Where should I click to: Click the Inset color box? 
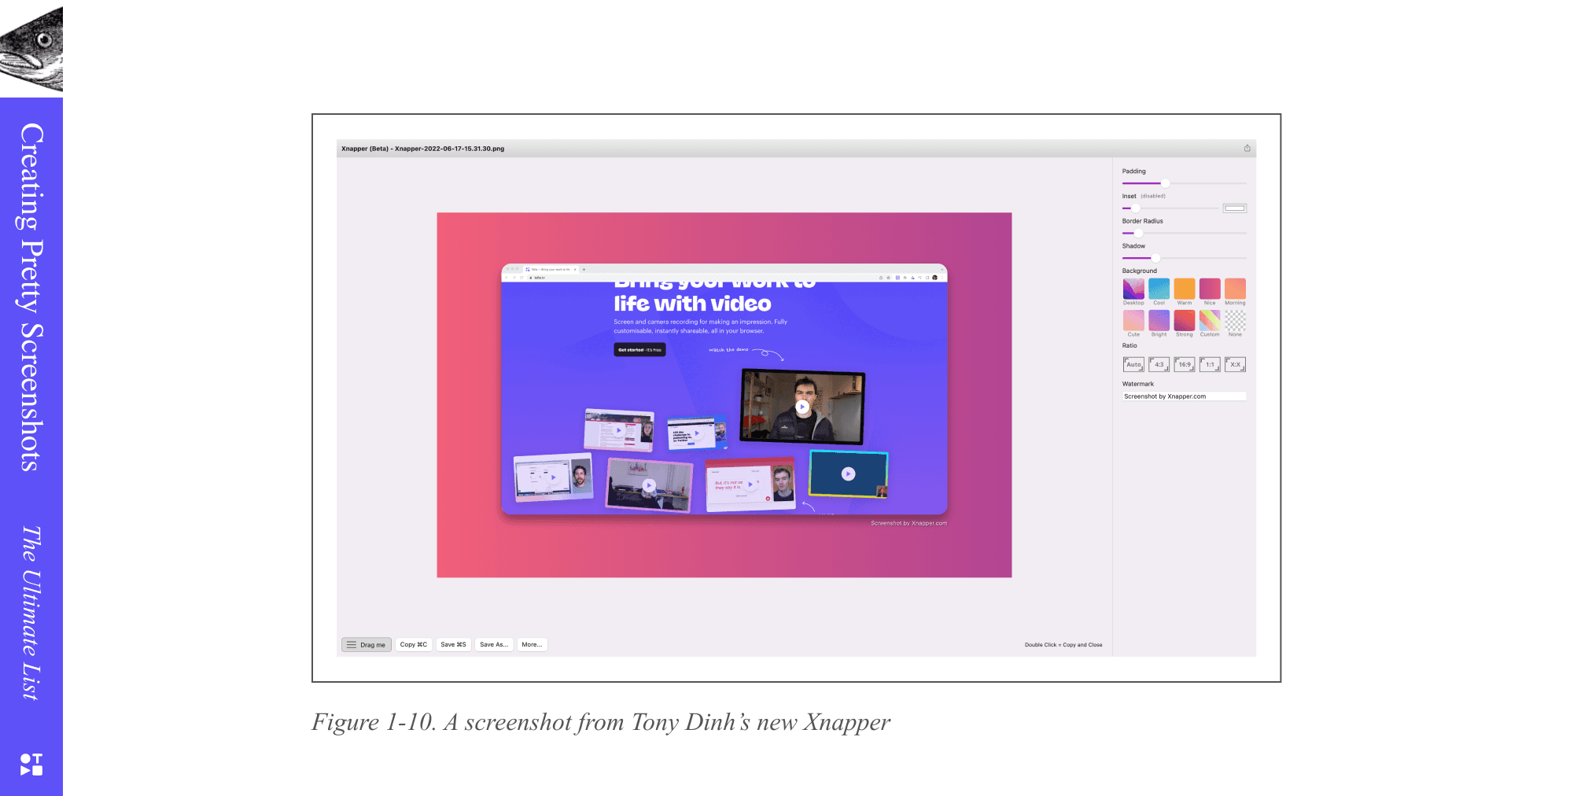pyautogui.click(x=1234, y=208)
